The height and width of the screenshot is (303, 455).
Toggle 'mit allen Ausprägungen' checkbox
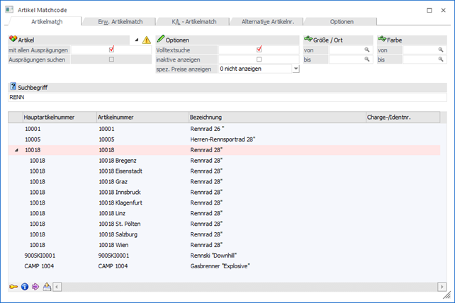(x=111, y=50)
